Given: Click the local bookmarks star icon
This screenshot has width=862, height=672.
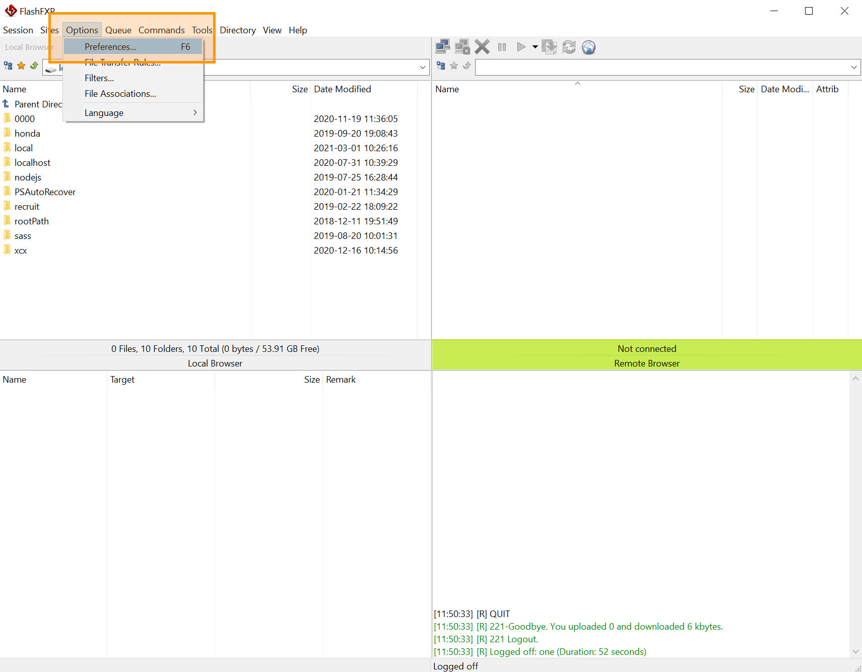Looking at the screenshot, I should (x=21, y=66).
